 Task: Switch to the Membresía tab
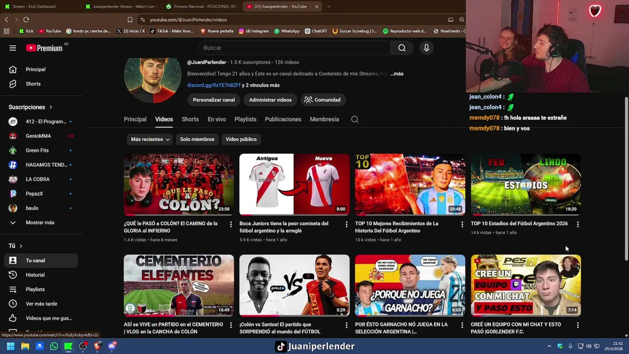[x=324, y=119]
